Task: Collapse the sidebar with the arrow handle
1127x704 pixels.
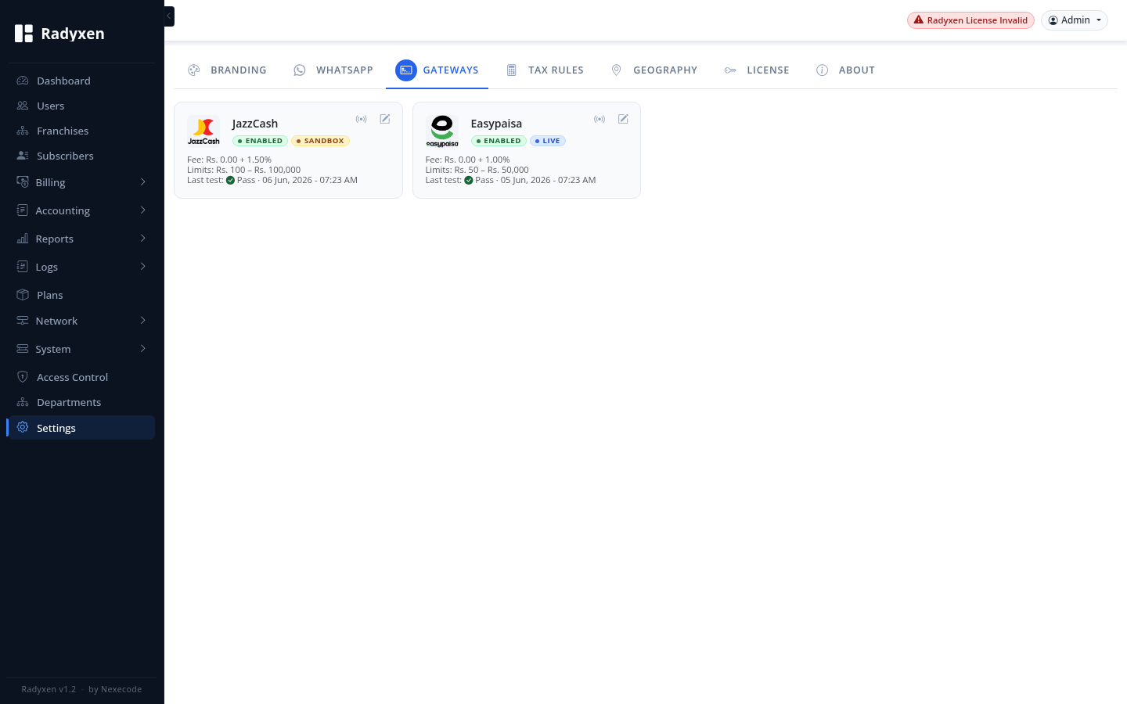Action: click(169, 16)
